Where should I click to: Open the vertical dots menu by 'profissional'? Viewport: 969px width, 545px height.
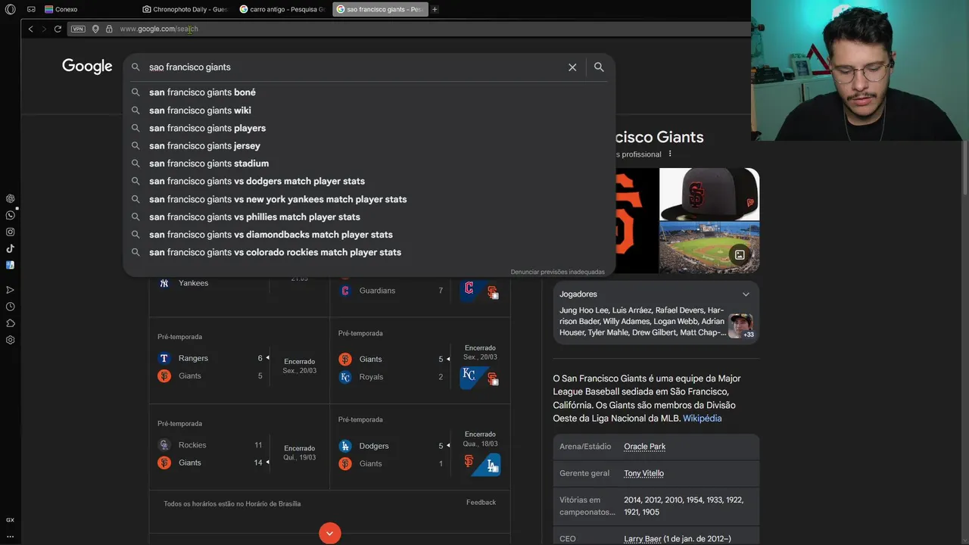coord(670,154)
